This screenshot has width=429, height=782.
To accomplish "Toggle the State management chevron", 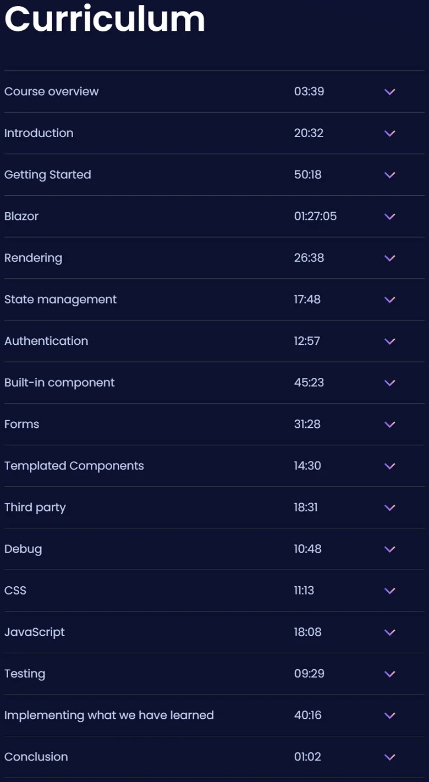I will 390,300.
